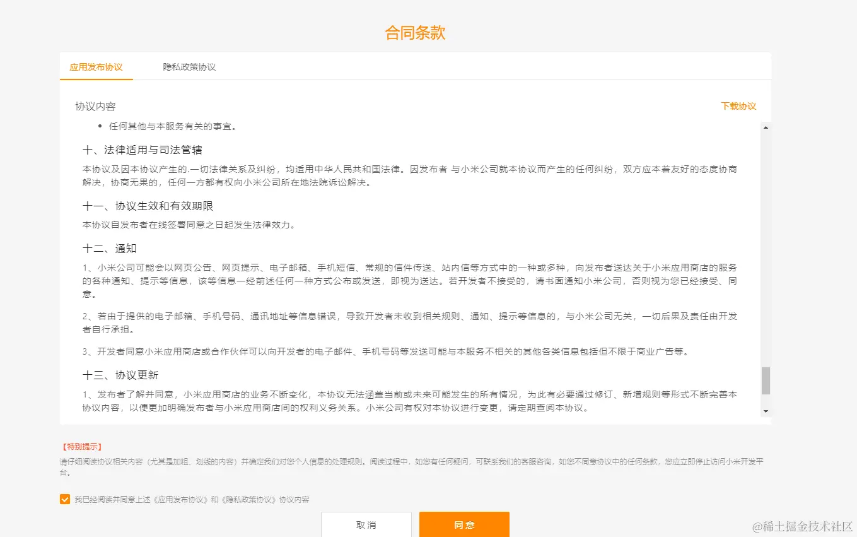Click the paragraph starting 1、小米公司可能会以网页公告
Screen dimensions: 857x537
410,281
